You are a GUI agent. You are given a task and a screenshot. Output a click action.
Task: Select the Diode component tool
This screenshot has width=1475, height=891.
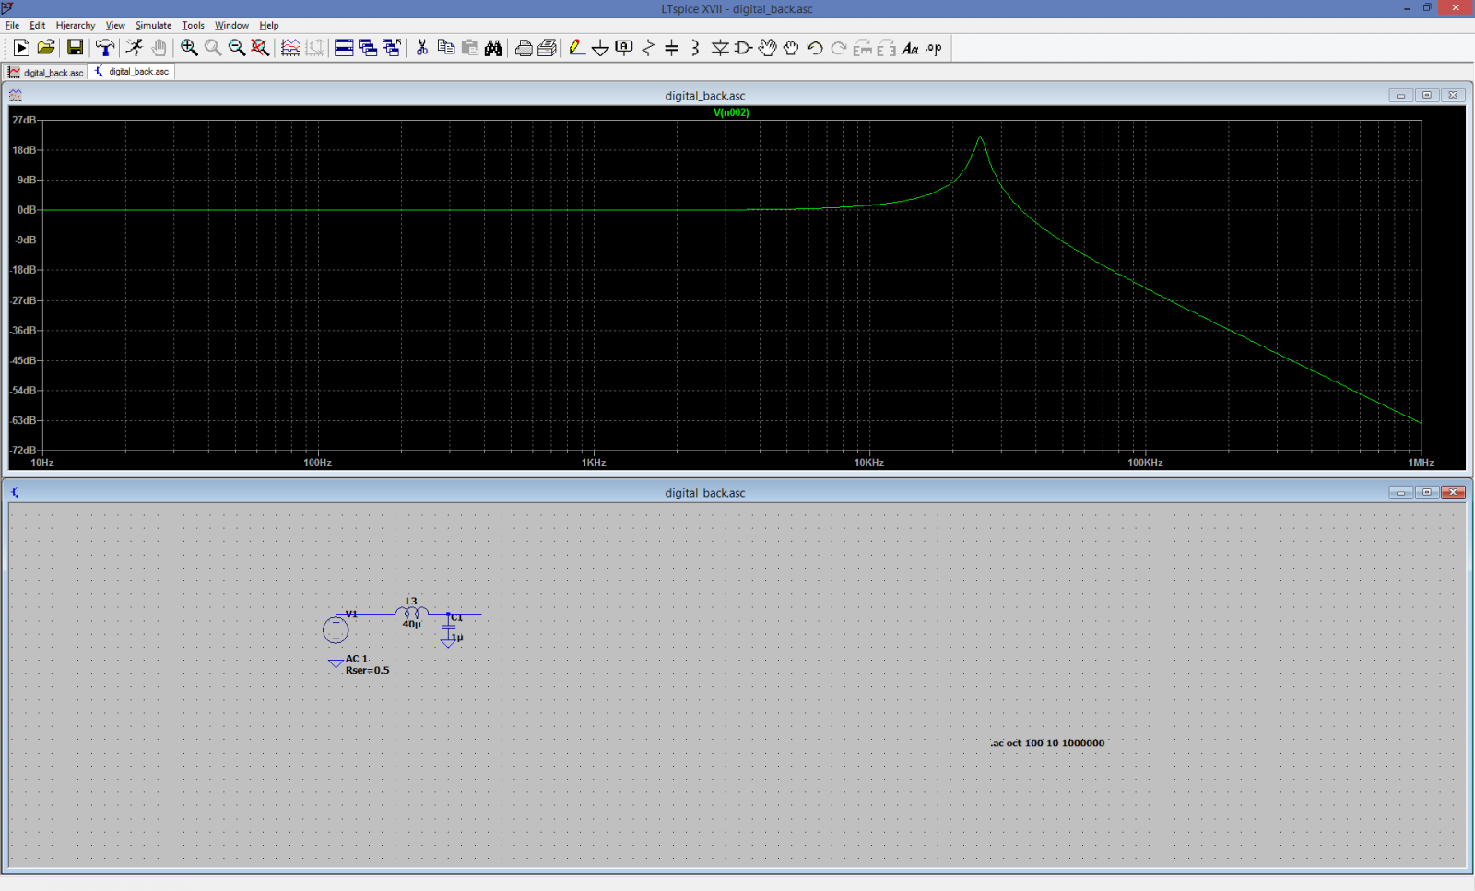click(x=720, y=48)
